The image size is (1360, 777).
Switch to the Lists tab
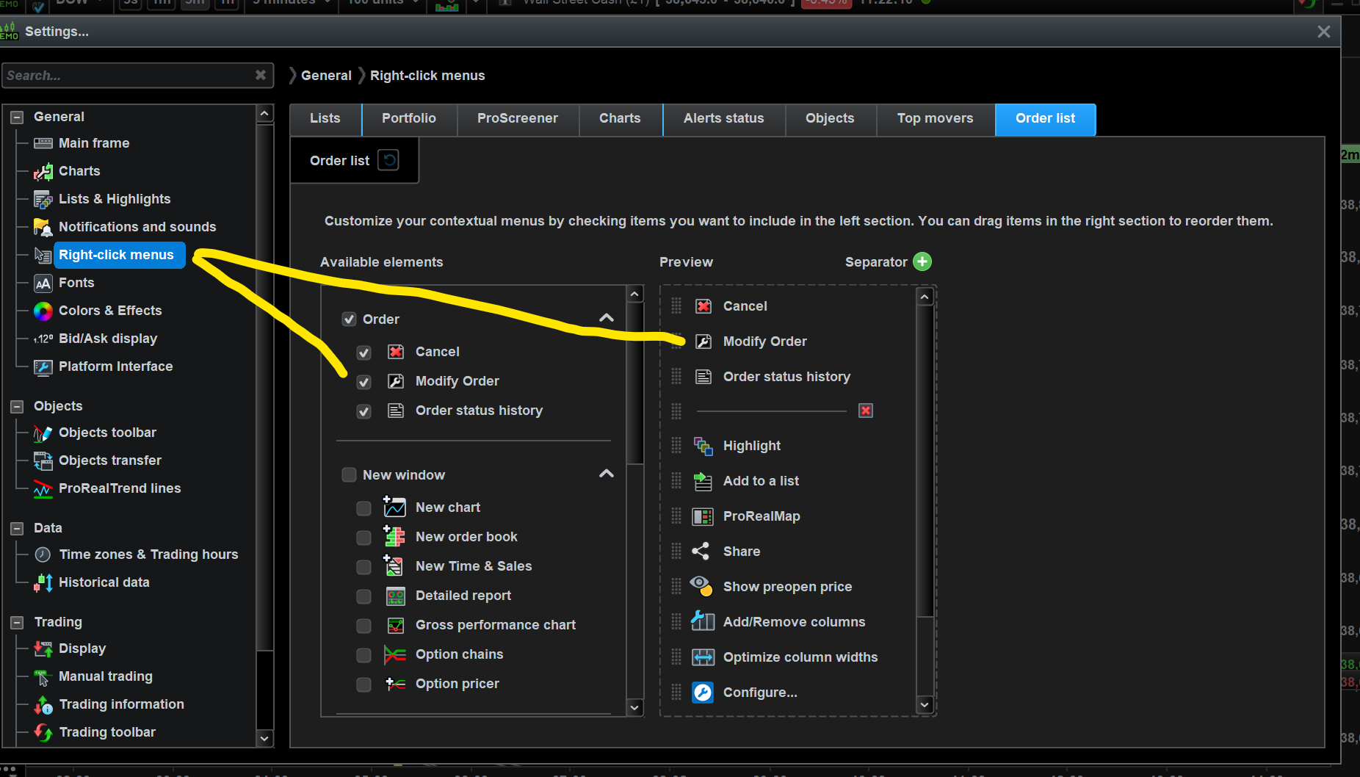325,119
